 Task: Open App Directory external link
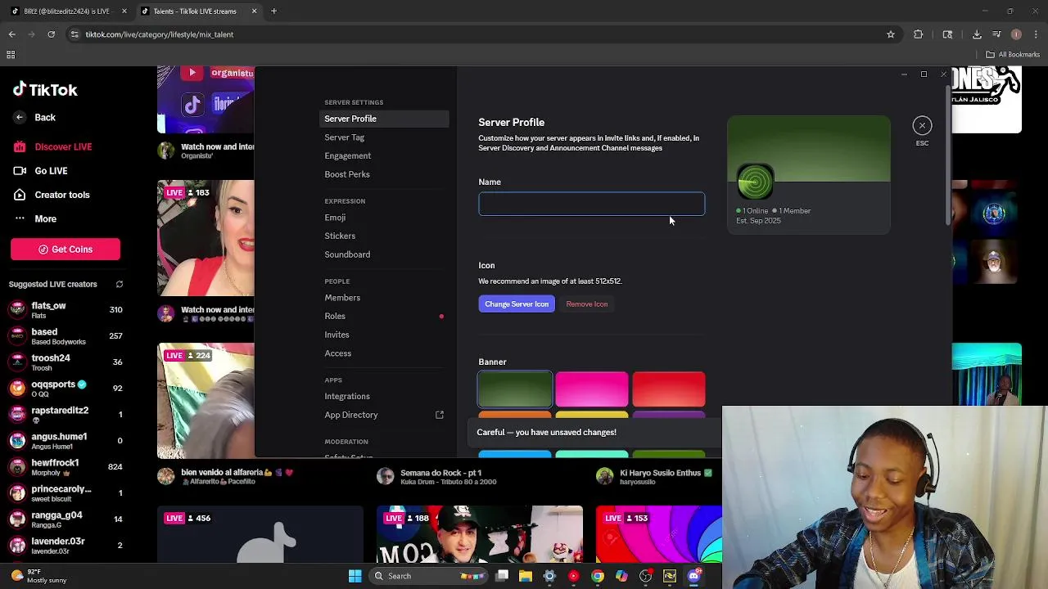[384, 415]
